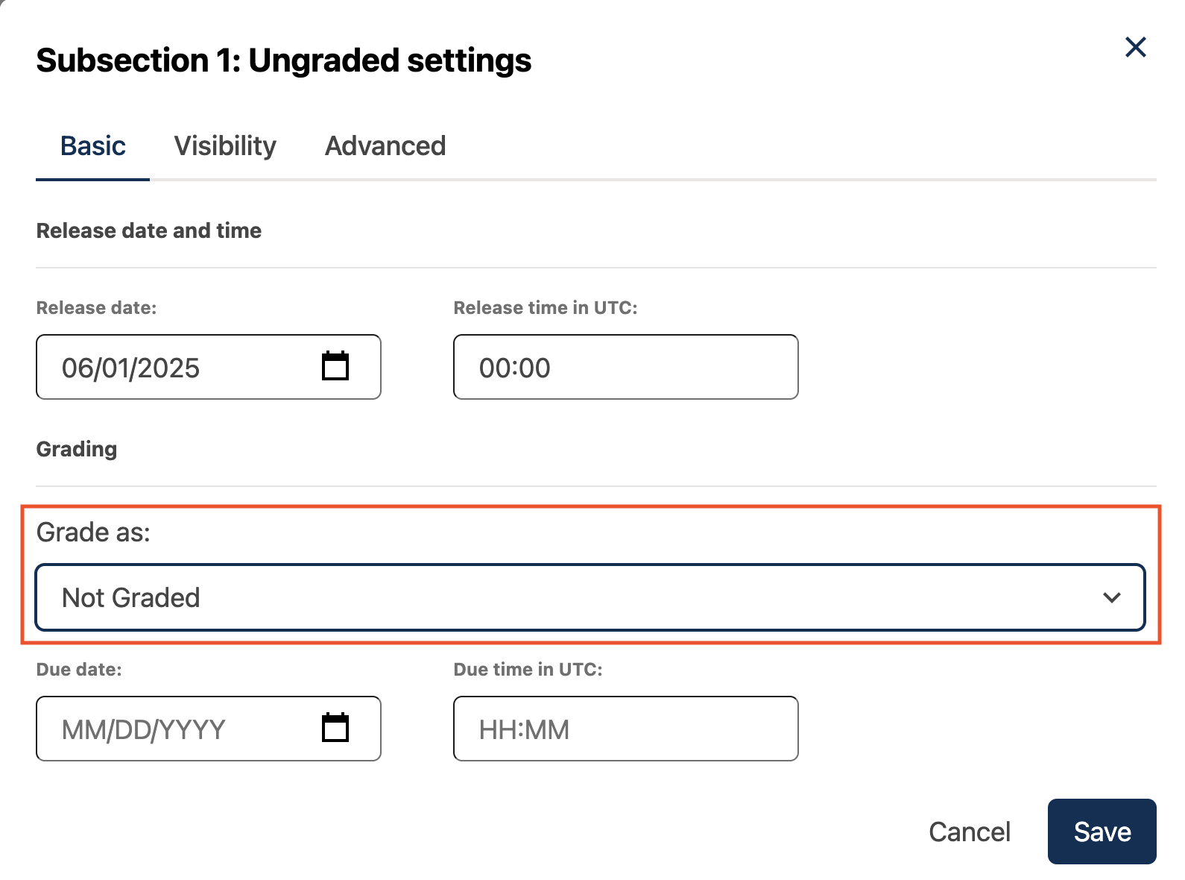Click the Due time HH:MM field

[x=625, y=729]
